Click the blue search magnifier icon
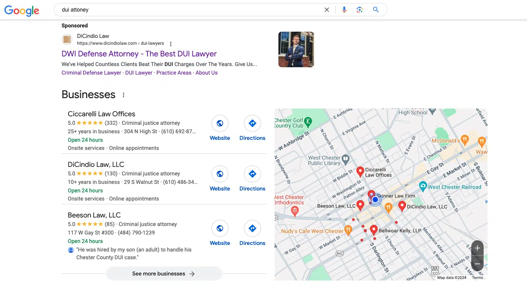This screenshot has width=527, height=294. tap(376, 10)
